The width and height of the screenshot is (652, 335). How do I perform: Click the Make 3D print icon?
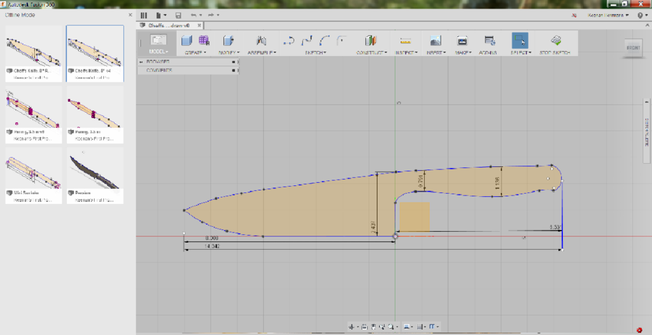coord(462,40)
